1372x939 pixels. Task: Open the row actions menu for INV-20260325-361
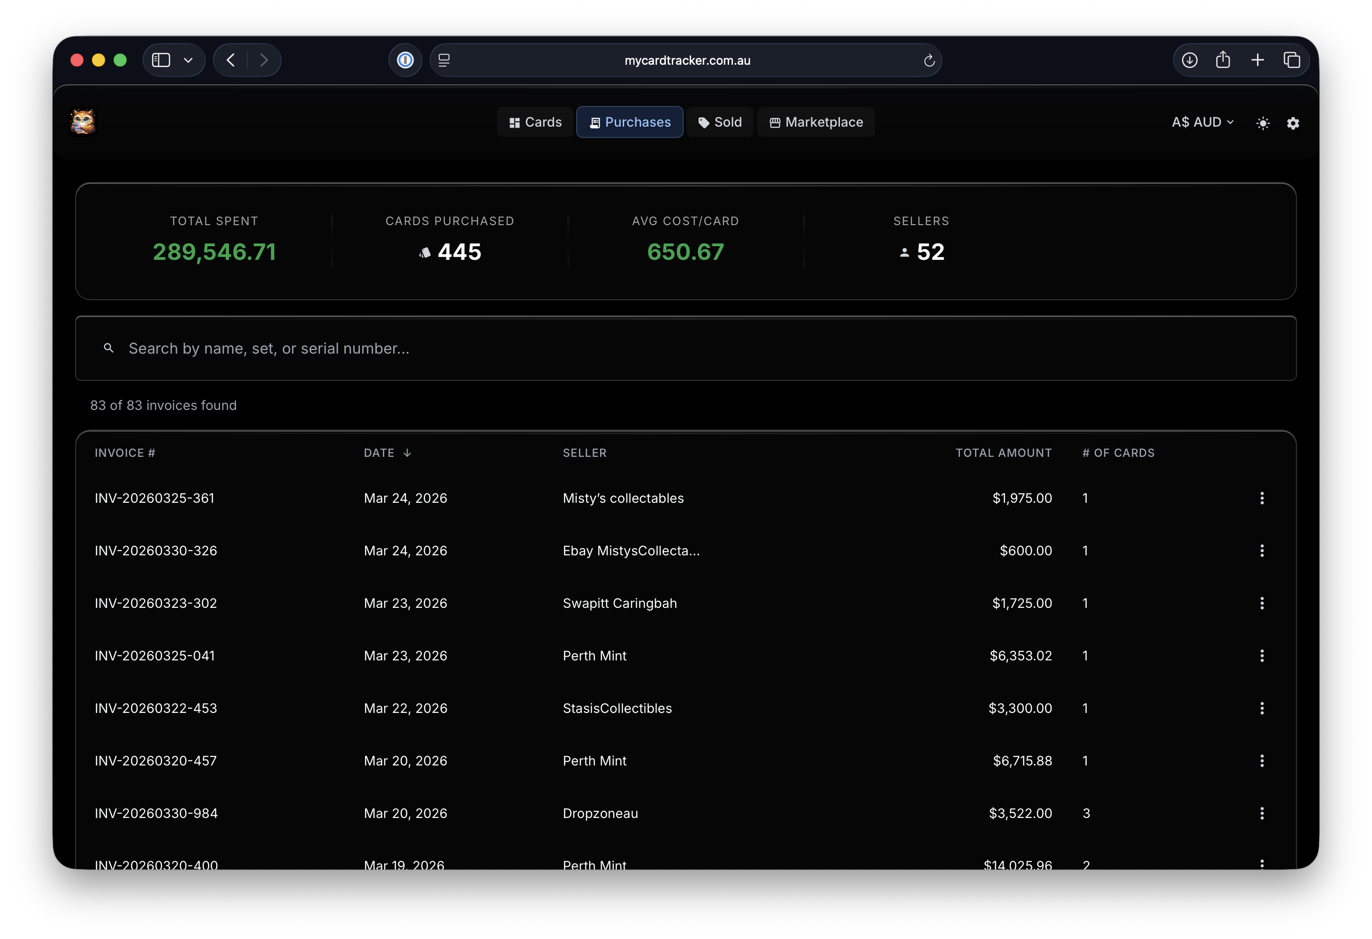pos(1262,498)
